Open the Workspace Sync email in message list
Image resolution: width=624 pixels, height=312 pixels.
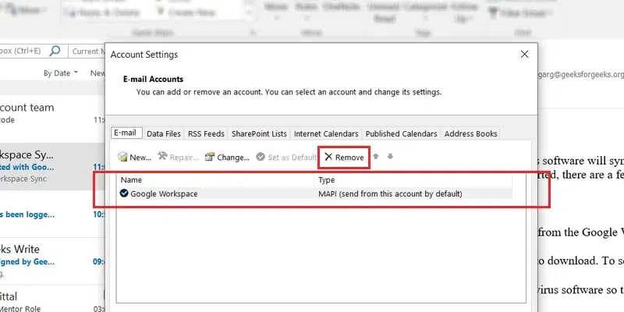click(x=52, y=166)
